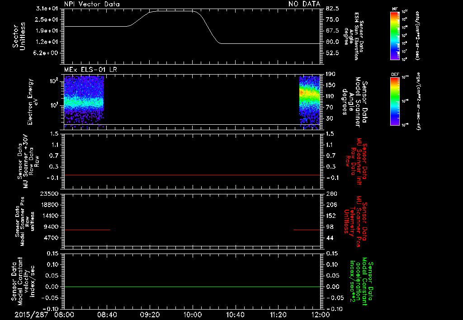463x320 pixels.
Task: Click the red 'MU Scanner Inh Raw Data' title
Action: (x=357, y=161)
